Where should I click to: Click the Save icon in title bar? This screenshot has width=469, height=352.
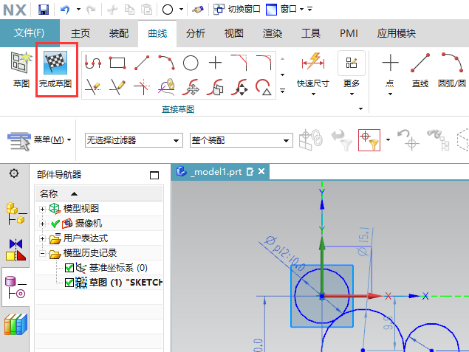pos(44,9)
